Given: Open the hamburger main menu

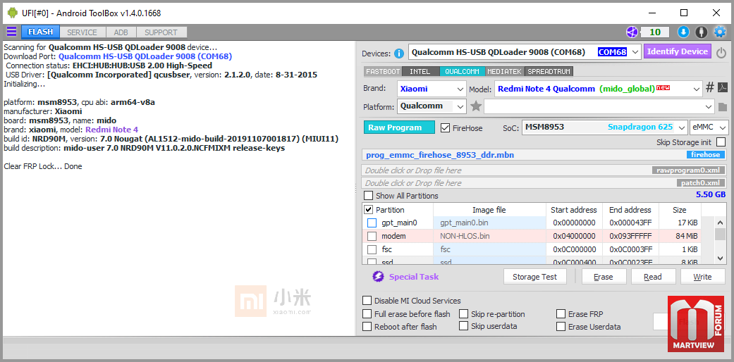Looking at the screenshot, I should [11, 32].
